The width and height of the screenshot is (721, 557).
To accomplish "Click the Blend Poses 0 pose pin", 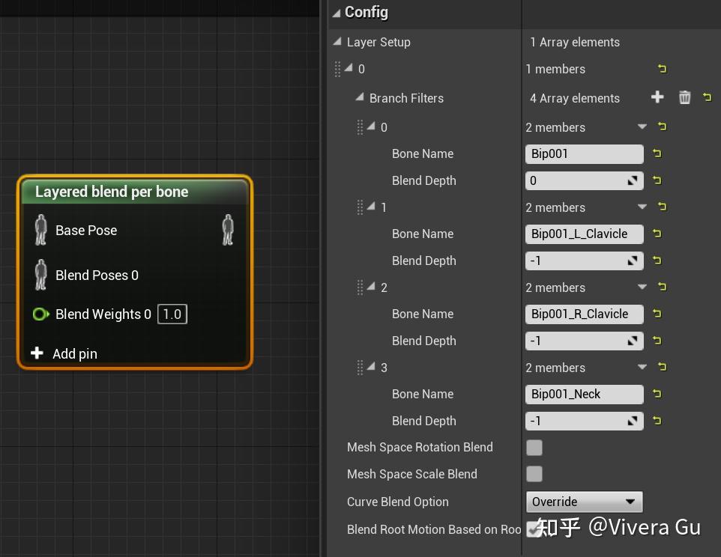I will pos(40,275).
